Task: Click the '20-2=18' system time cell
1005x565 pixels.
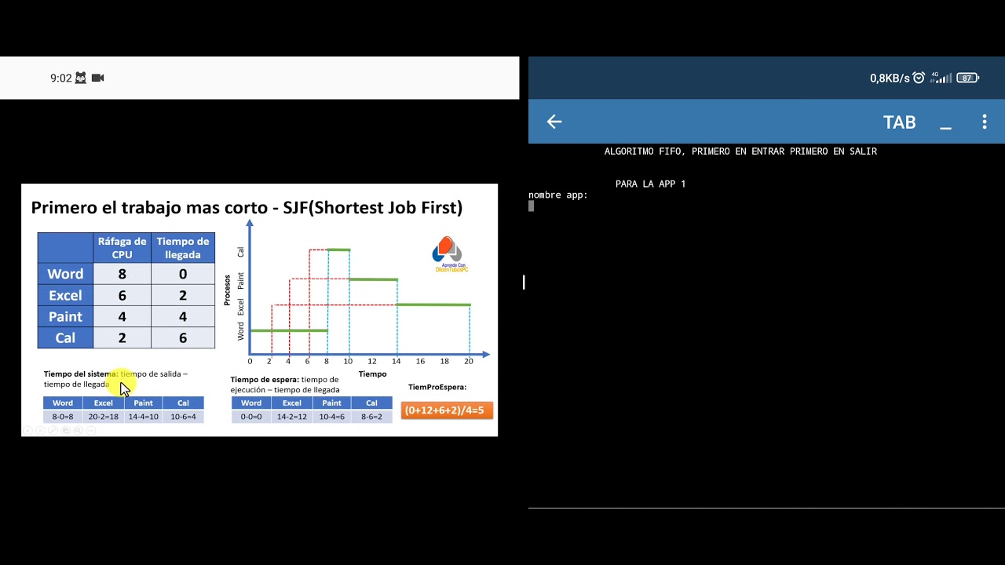Action: click(104, 417)
